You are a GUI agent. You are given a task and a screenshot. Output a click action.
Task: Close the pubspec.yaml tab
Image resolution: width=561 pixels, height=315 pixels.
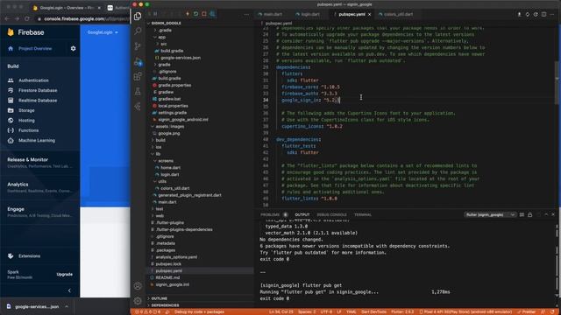[x=370, y=14]
